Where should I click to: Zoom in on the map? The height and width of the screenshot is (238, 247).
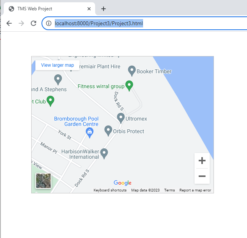[x=202, y=161]
